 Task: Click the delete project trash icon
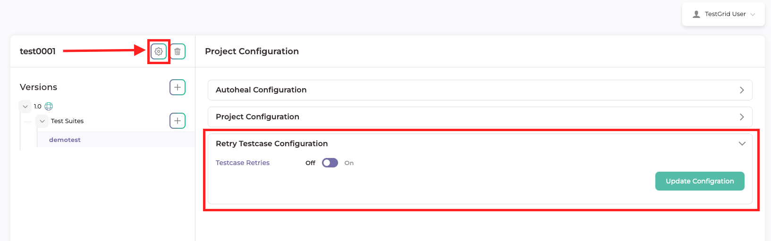click(178, 51)
